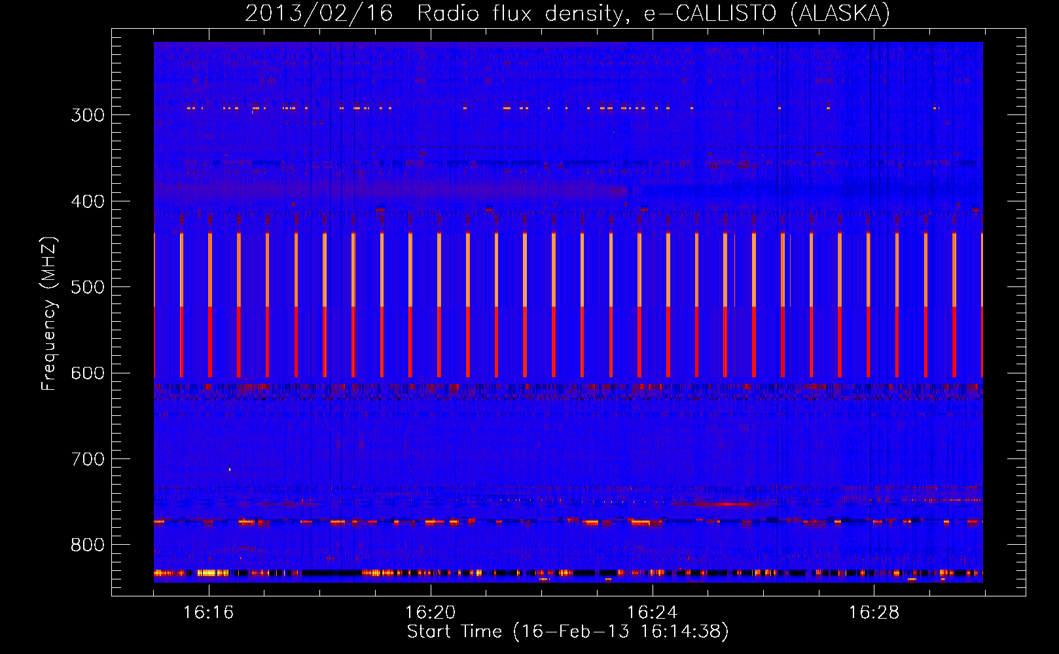This screenshot has width=1059, height=654.
Task: Select the 800 frequency tick label
Action: 88,545
